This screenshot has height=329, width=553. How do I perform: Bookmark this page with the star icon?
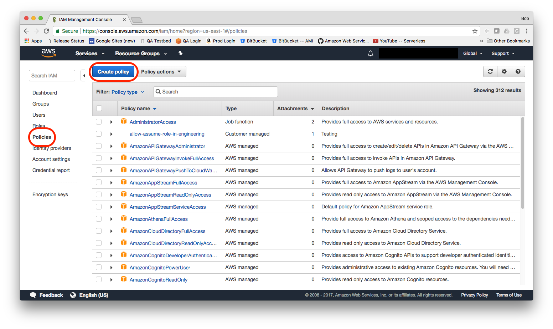click(x=475, y=31)
